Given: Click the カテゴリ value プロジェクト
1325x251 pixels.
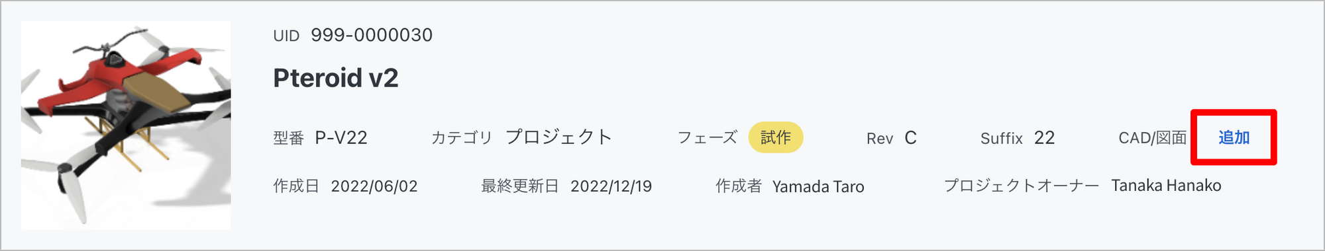Looking at the screenshot, I should [558, 137].
